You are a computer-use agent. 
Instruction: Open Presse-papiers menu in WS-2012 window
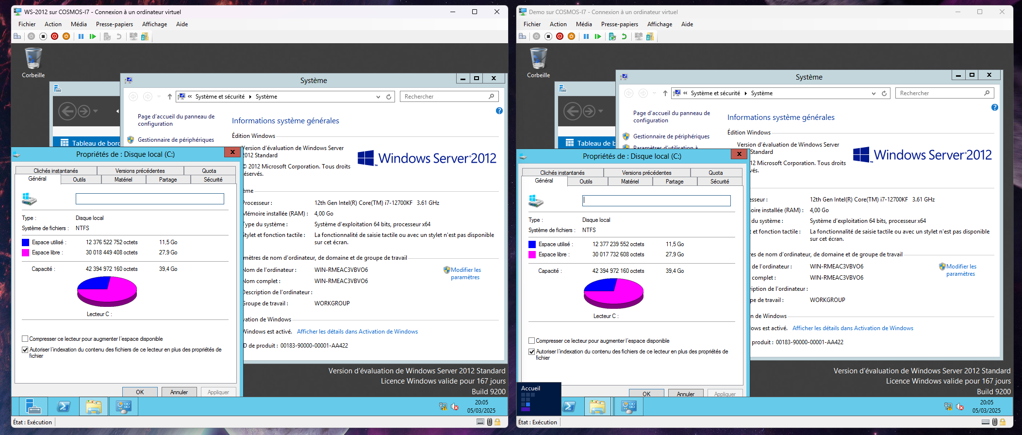pos(114,24)
